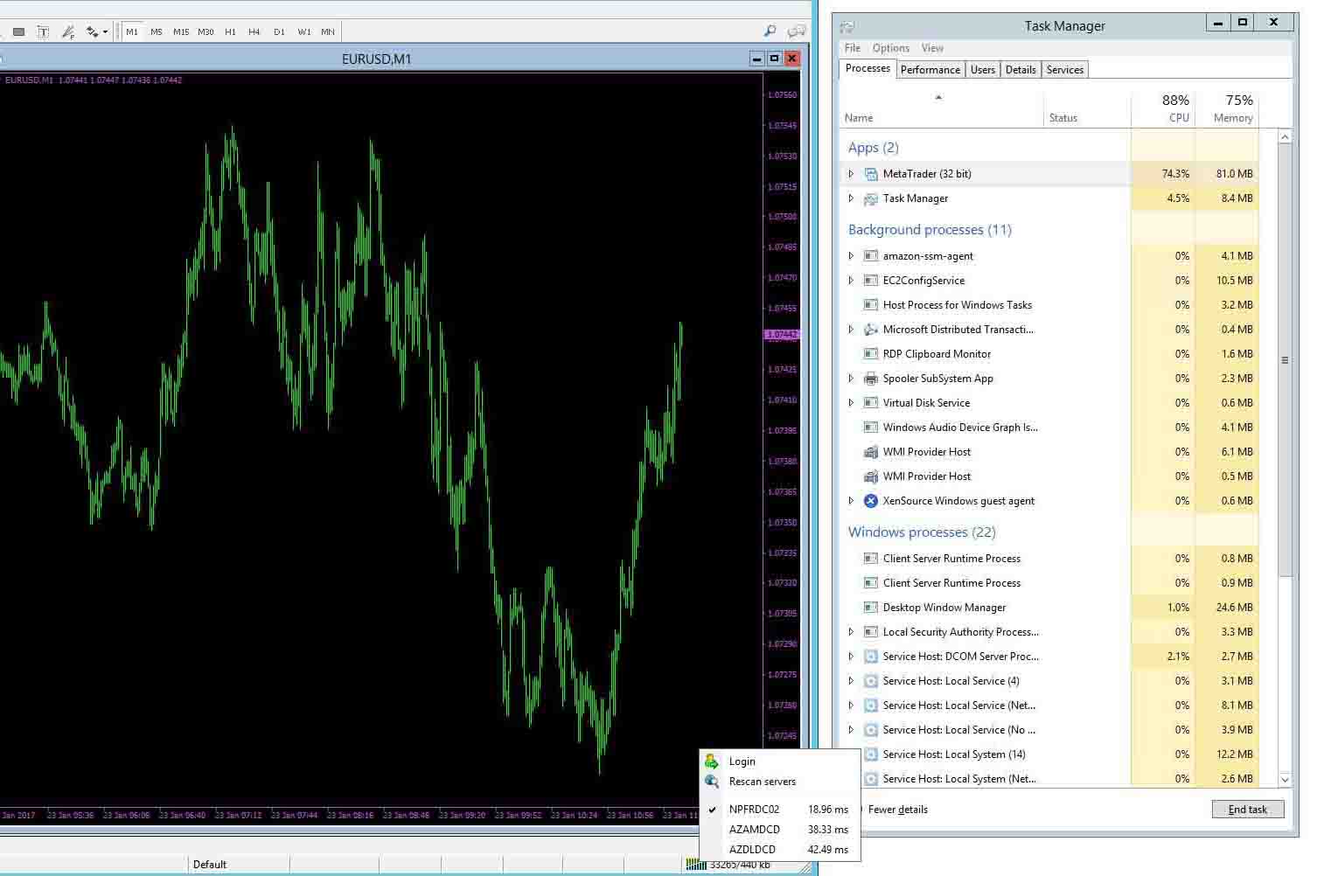This screenshot has width=1317, height=876.
Task: Switch to the Performance tab
Action: pyautogui.click(x=930, y=70)
